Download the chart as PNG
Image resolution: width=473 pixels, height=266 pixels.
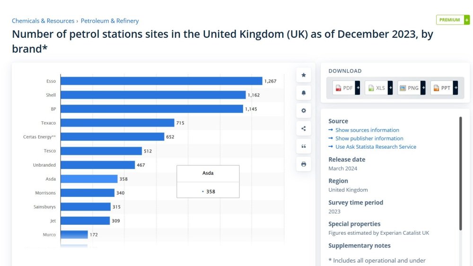(x=412, y=88)
